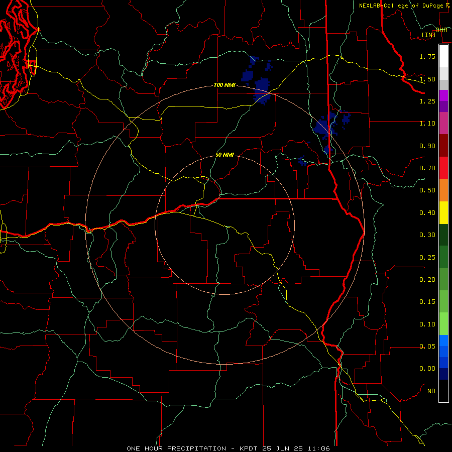Click the 0.00 legend value
The height and width of the screenshot is (452, 452).
click(x=427, y=369)
